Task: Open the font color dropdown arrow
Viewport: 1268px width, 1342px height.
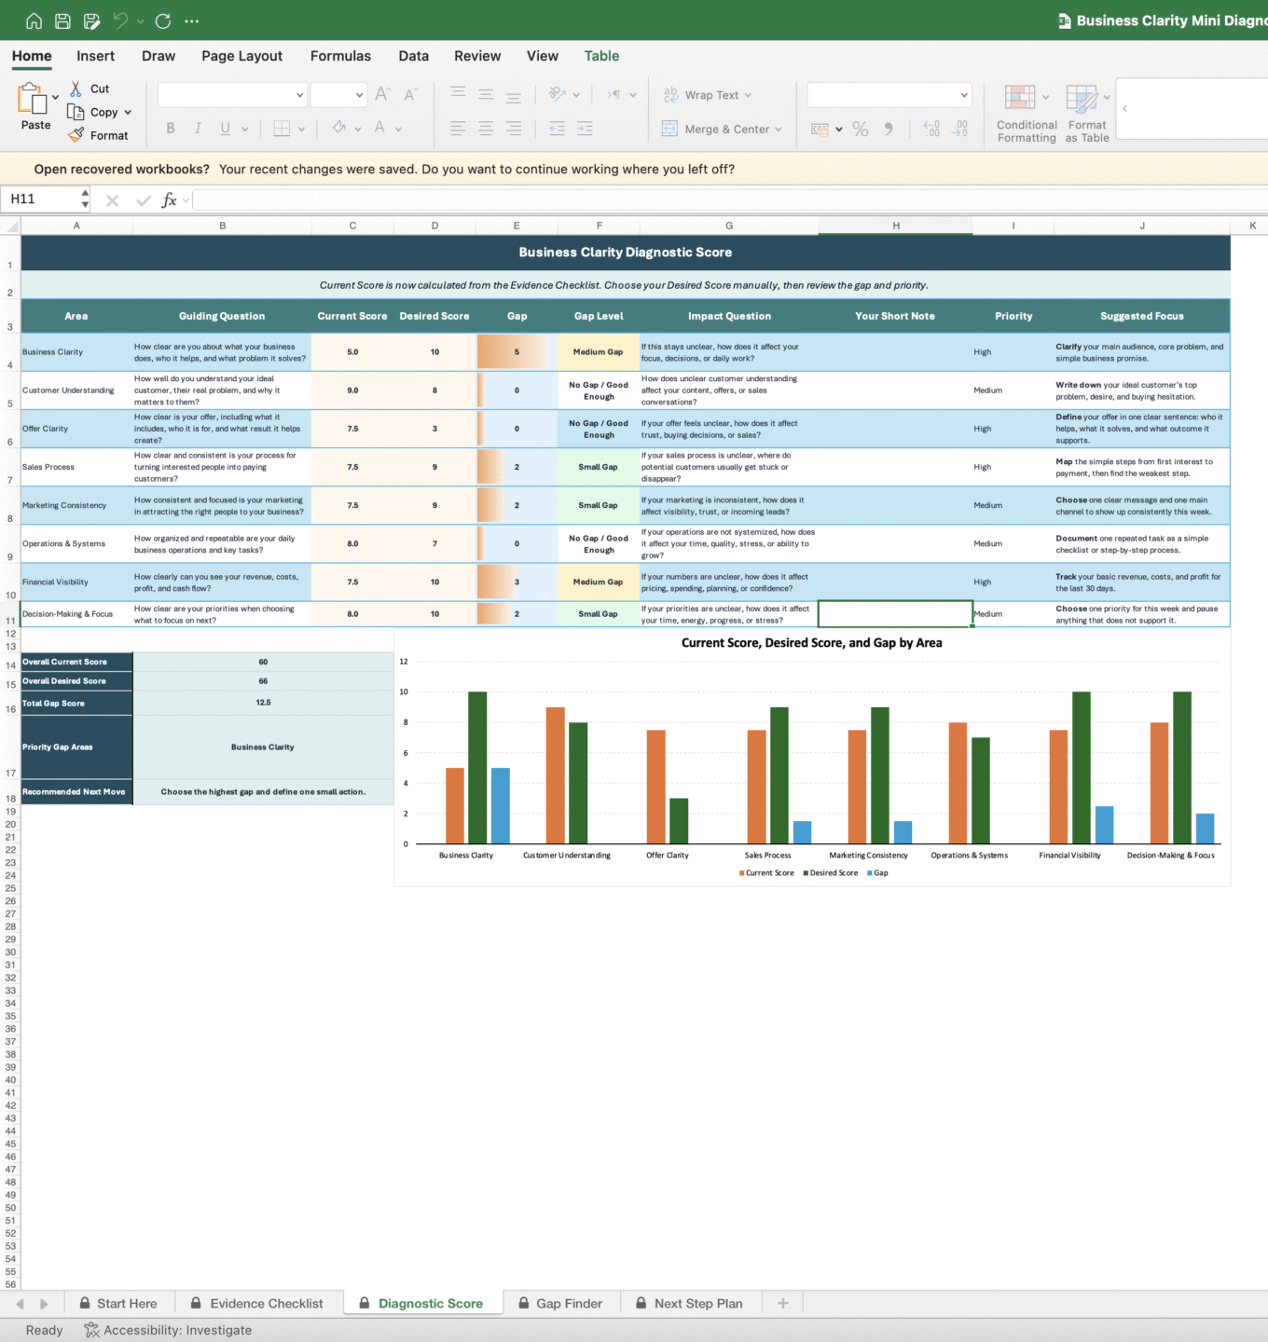Action: pyautogui.click(x=398, y=129)
